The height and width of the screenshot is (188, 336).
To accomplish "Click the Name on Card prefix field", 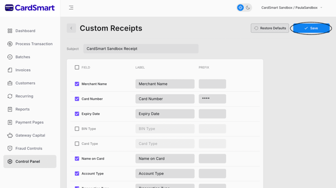I will tap(212, 158).
